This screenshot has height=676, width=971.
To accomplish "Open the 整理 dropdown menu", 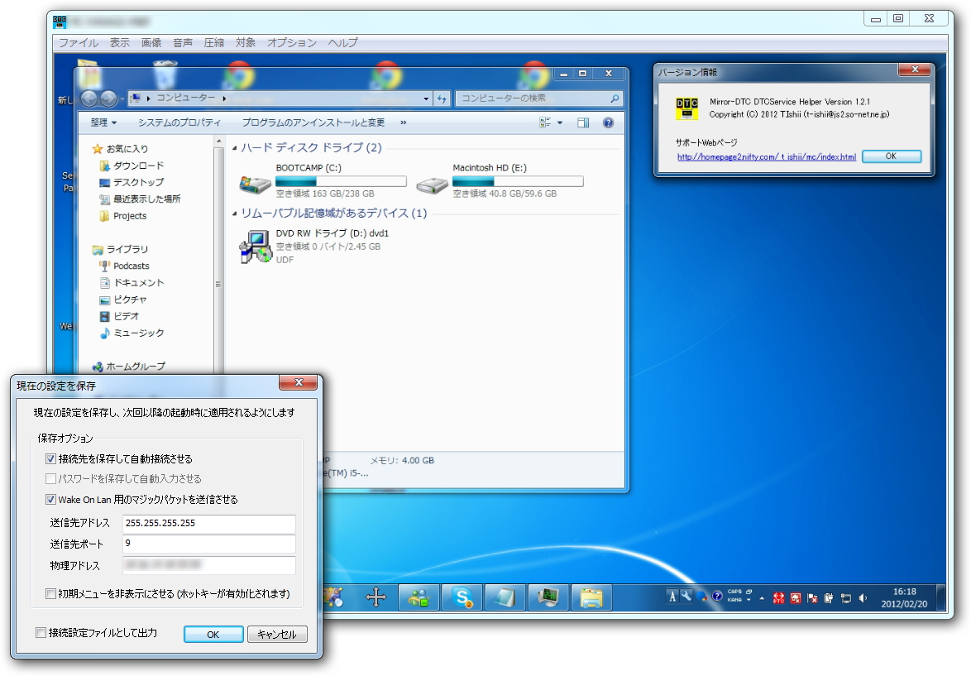I will (101, 122).
